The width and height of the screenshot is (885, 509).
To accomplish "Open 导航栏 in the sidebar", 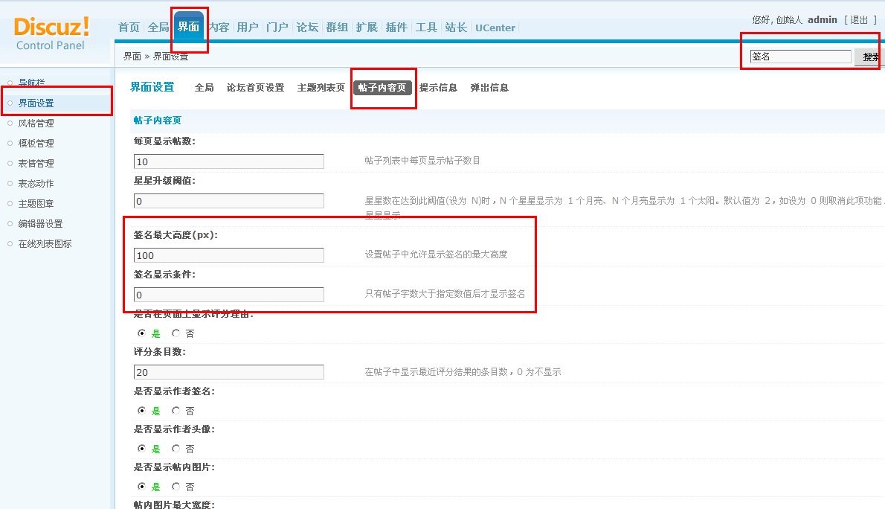I will pos(31,83).
